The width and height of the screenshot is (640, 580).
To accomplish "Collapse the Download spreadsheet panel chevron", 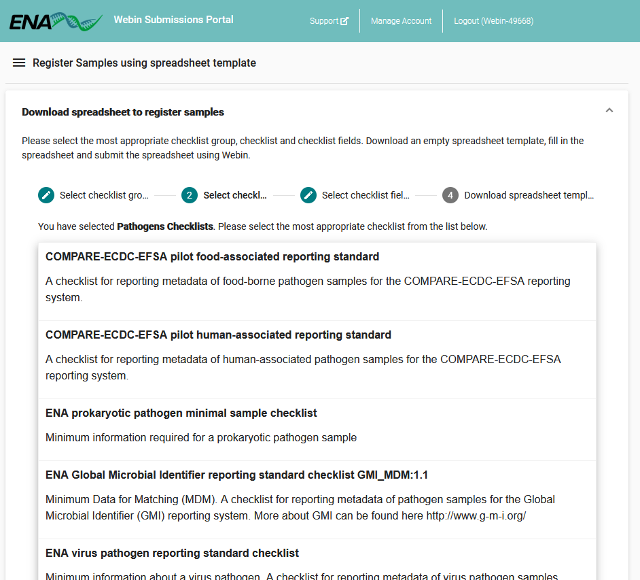I will tap(609, 110).
